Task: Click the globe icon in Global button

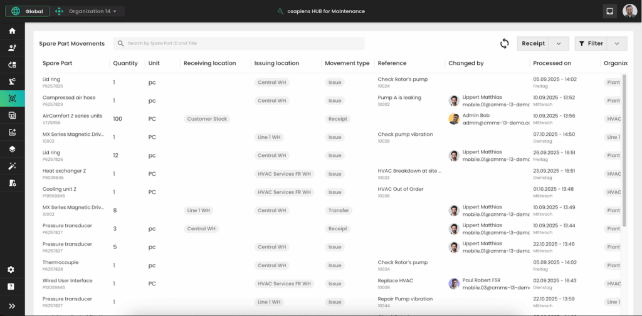Action: click(16, 11)
